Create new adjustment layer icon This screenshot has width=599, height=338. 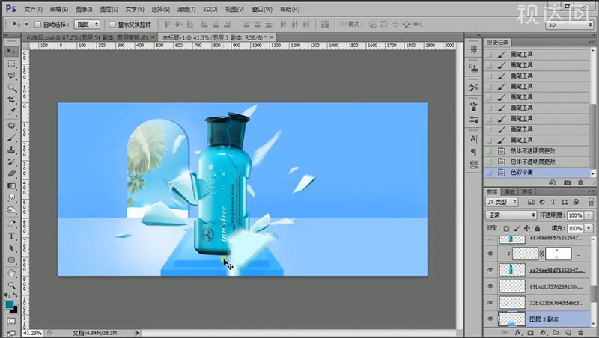tap(544, 333)
